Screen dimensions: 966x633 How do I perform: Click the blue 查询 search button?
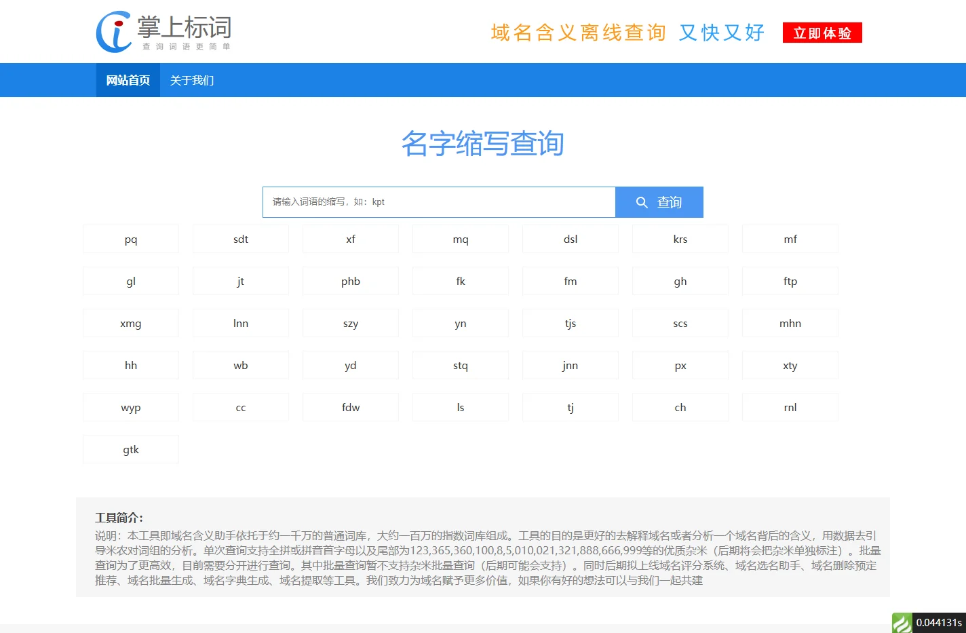point(659,202)
